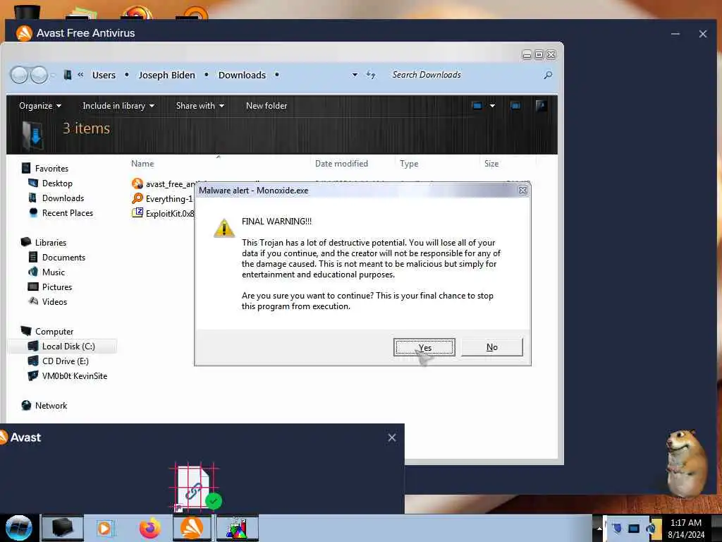722x542 pixels.
Task: Open the Music library
Action: [x=54, y=272]
